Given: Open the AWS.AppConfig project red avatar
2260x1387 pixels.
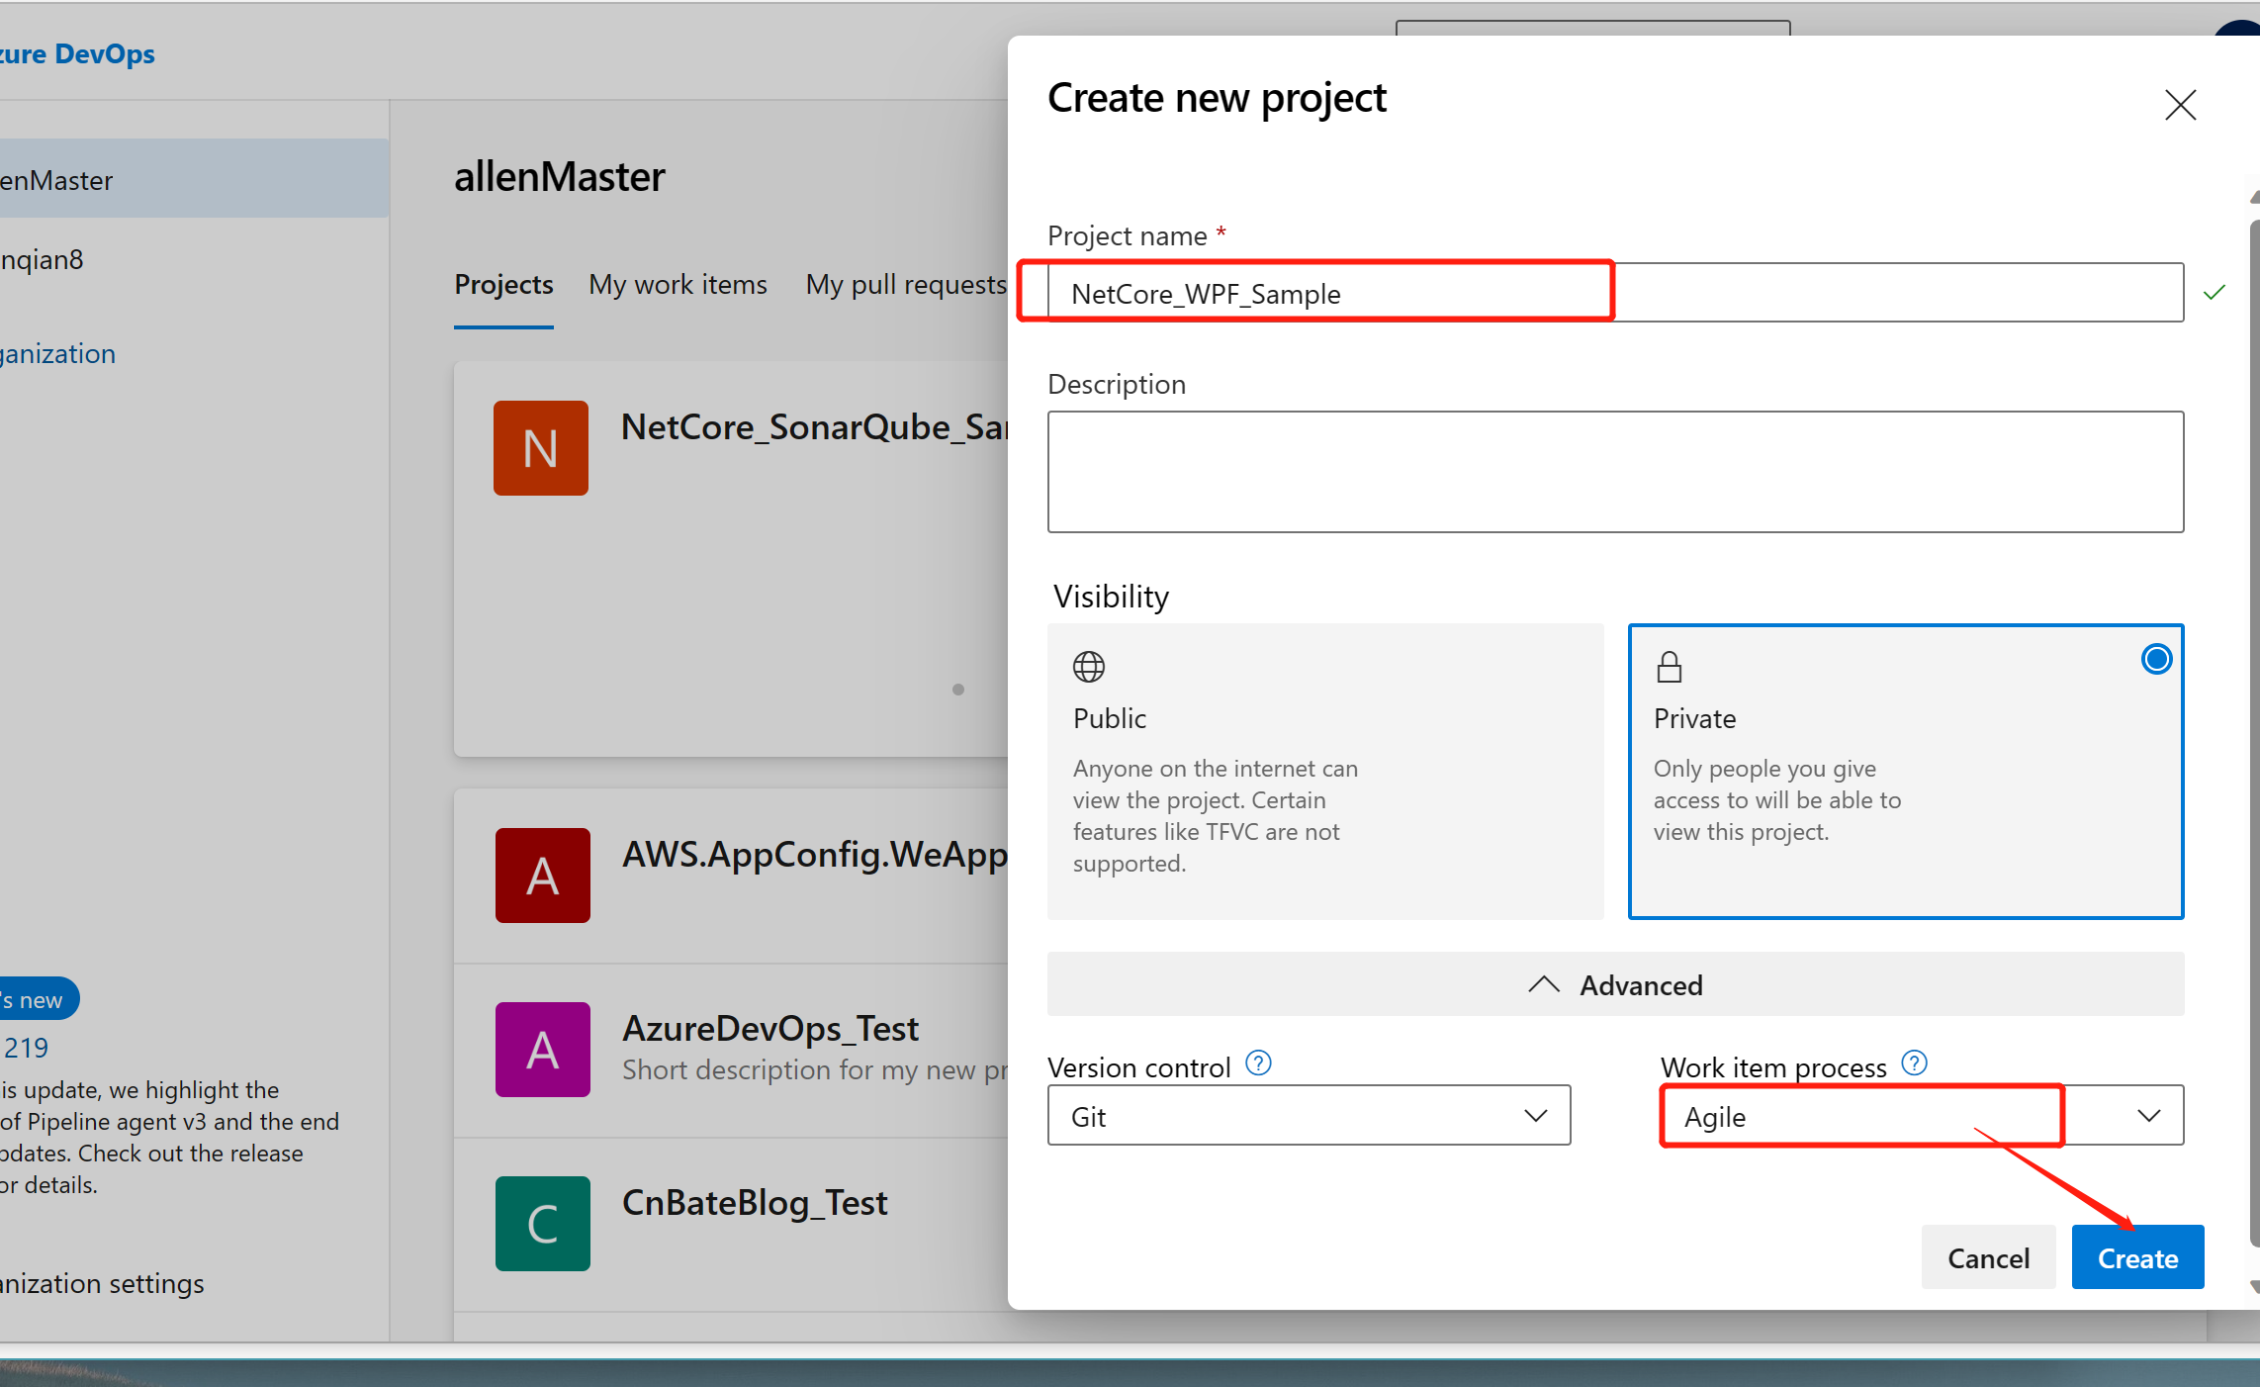Looking at the screenshot, I should (542, 876).
